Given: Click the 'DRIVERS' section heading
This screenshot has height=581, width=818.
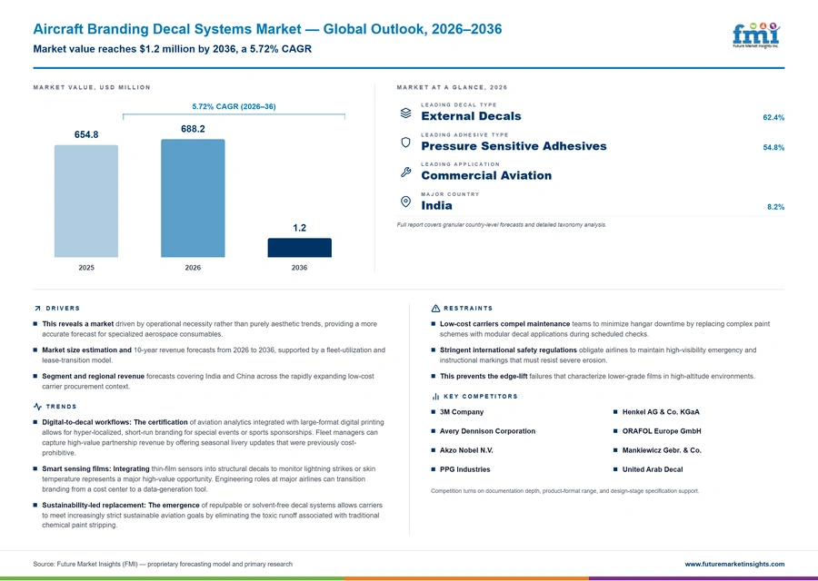Looking at the screenshot, I should pyautogui.click(x=63, y=309).
